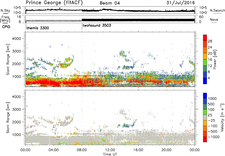Viewport: 225px width, 156px height.
Task: Click the date '31/Jul/2016'
Action: [x=181, y=3]
